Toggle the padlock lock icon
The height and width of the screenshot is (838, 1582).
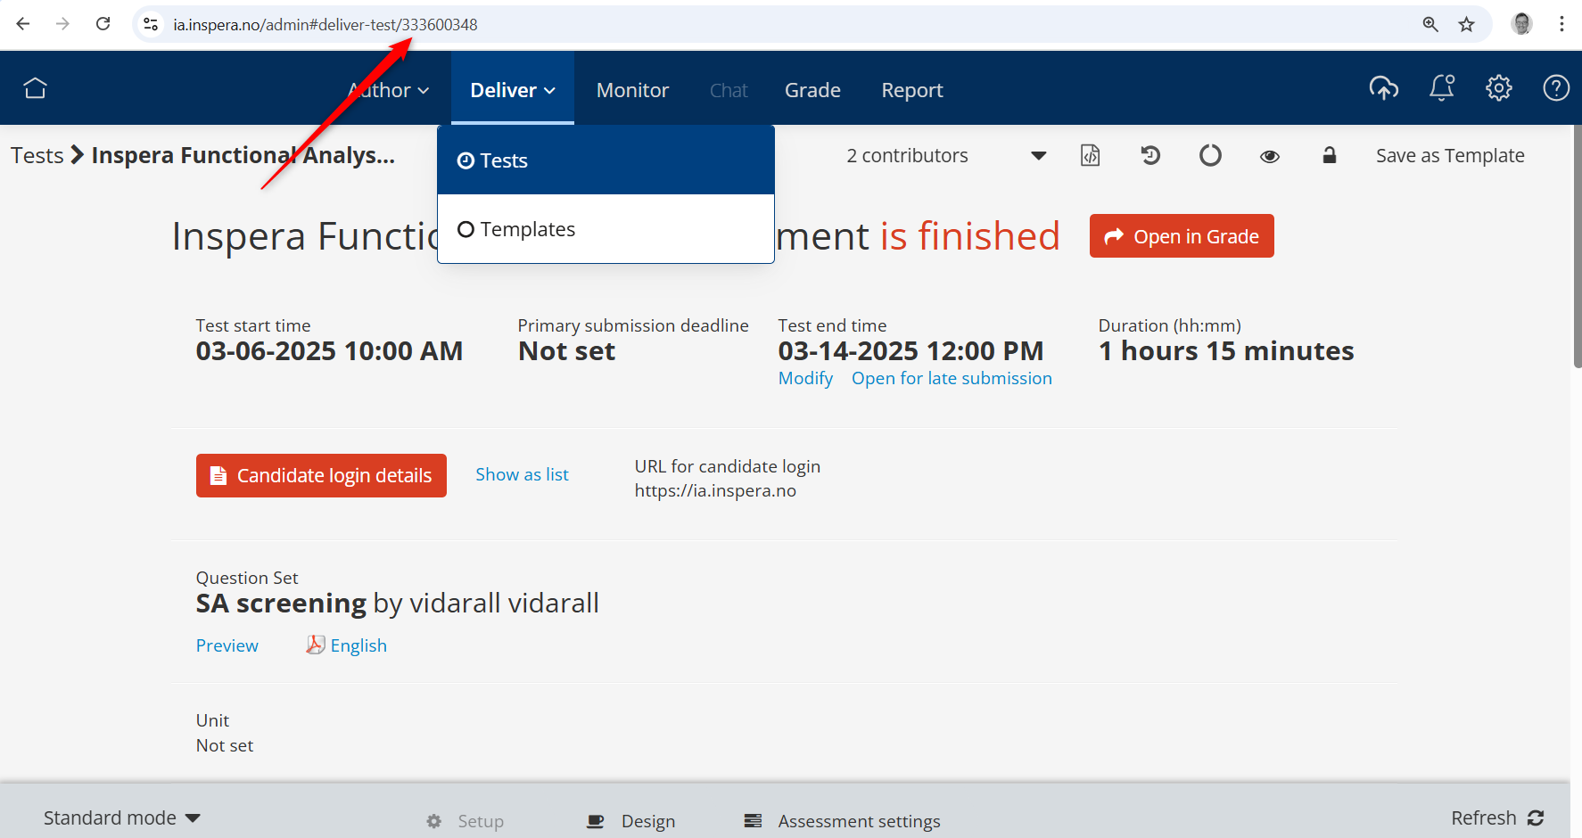1329,155
